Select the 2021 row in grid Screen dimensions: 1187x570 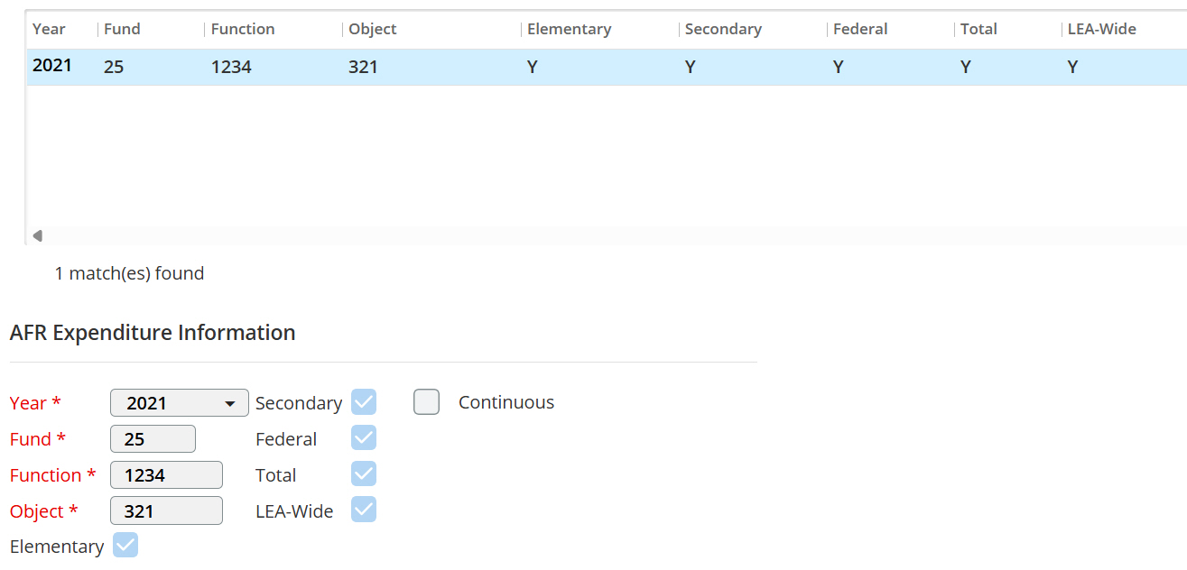361,67
